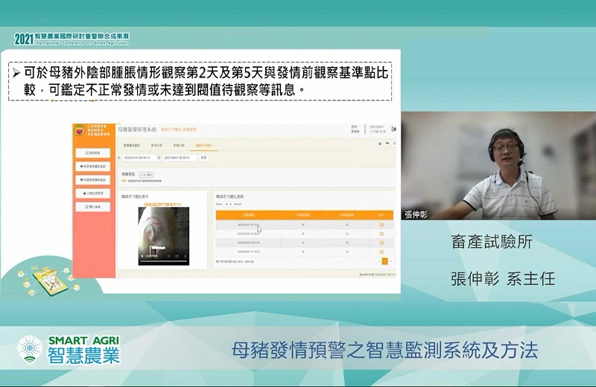Open the sidebar button with house icon
Screen dimensions: 596x387
[93, 193]
